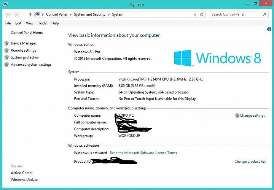Click the 6,00 GB installed memory value
Image resolution: width=274 pixels, height=190 pixels.
click(137, 85)
